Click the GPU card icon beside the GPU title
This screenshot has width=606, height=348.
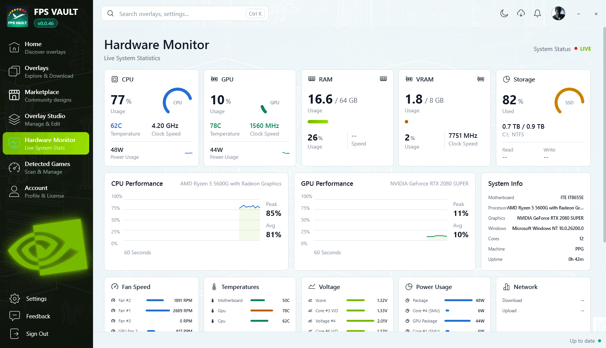point(214,79)
